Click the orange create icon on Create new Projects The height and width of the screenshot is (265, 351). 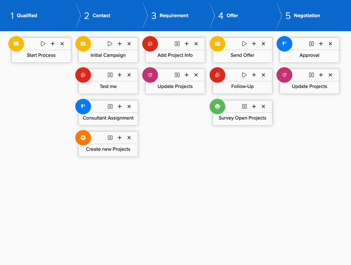(83, 137)
